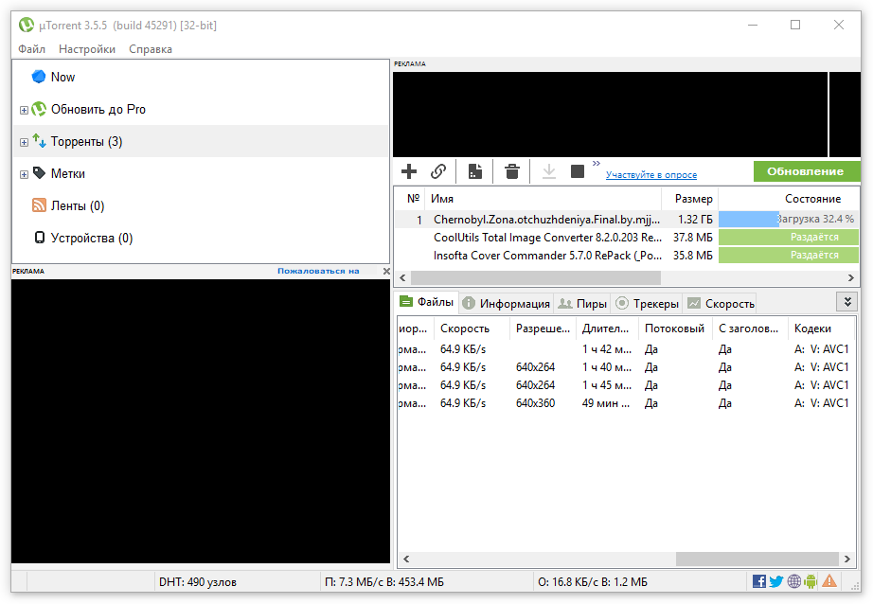873x604 pixels.
Task: Switch to the 'Пиры' tab
Action: 582,303
